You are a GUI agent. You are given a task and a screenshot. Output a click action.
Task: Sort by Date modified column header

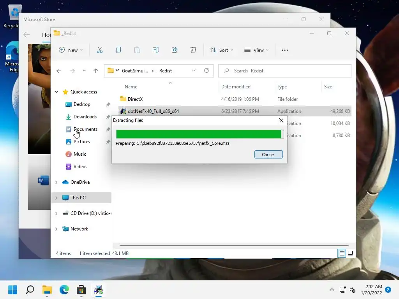click(236, 87)
